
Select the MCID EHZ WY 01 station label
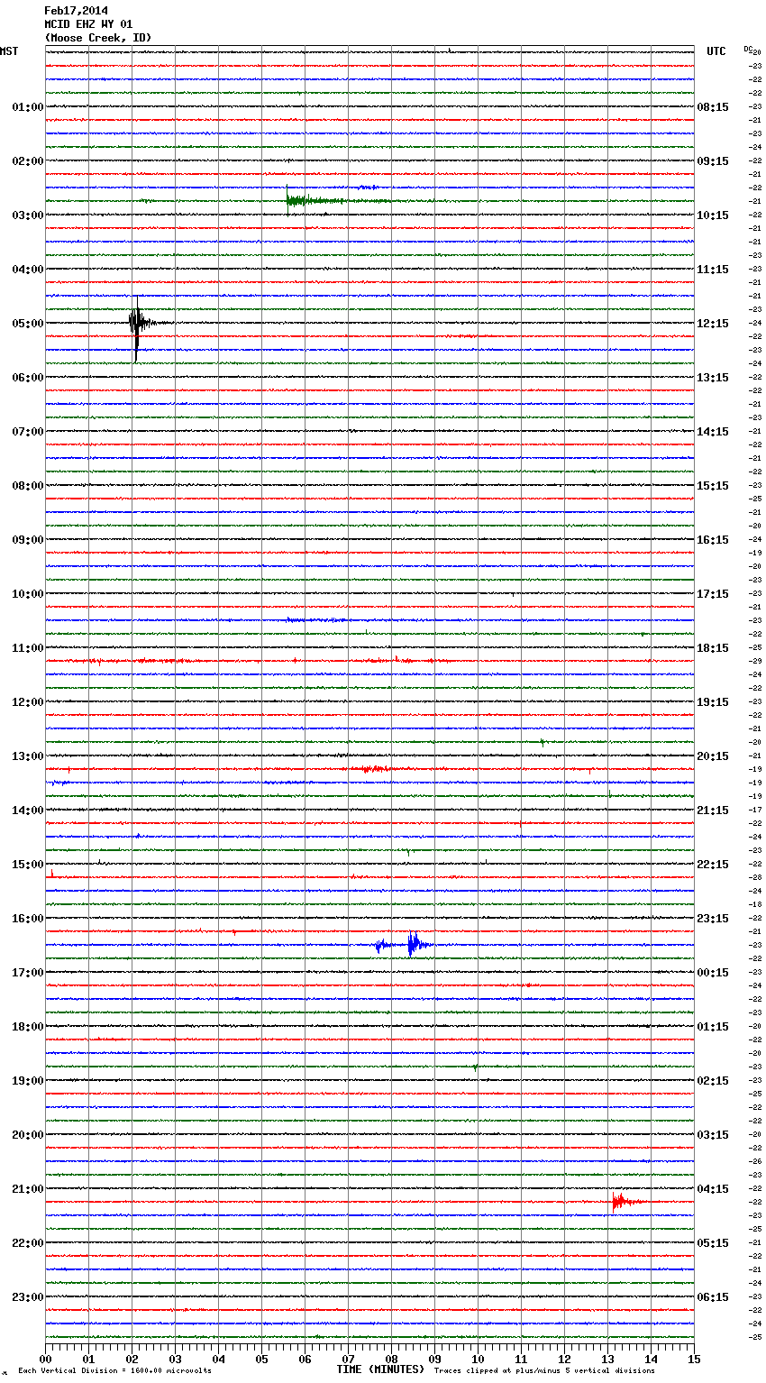point(88,24)
